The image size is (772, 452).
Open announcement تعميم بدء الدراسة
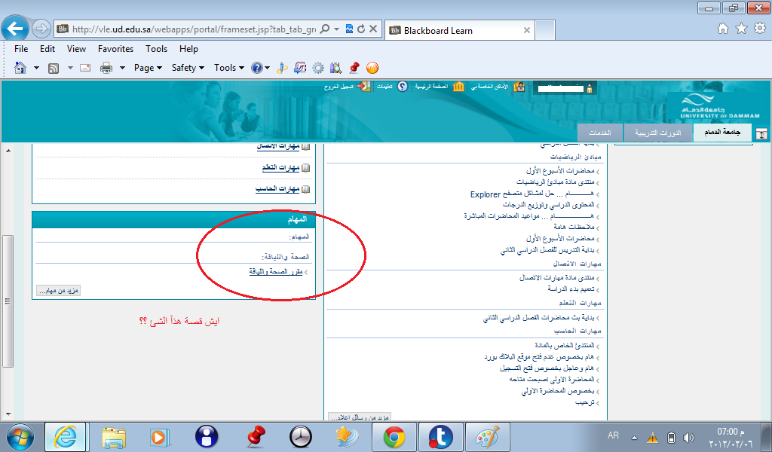tap(571, 289)
